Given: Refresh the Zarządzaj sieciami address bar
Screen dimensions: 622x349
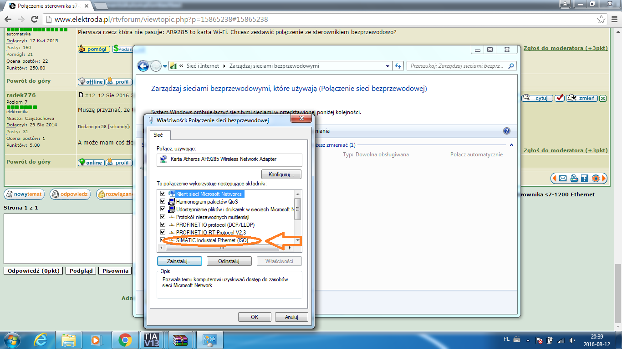Looking at the screenshot, I should [x=398, y=66].
